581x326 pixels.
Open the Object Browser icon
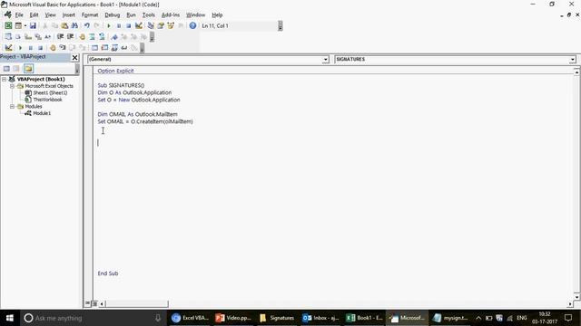coord(171,25)
